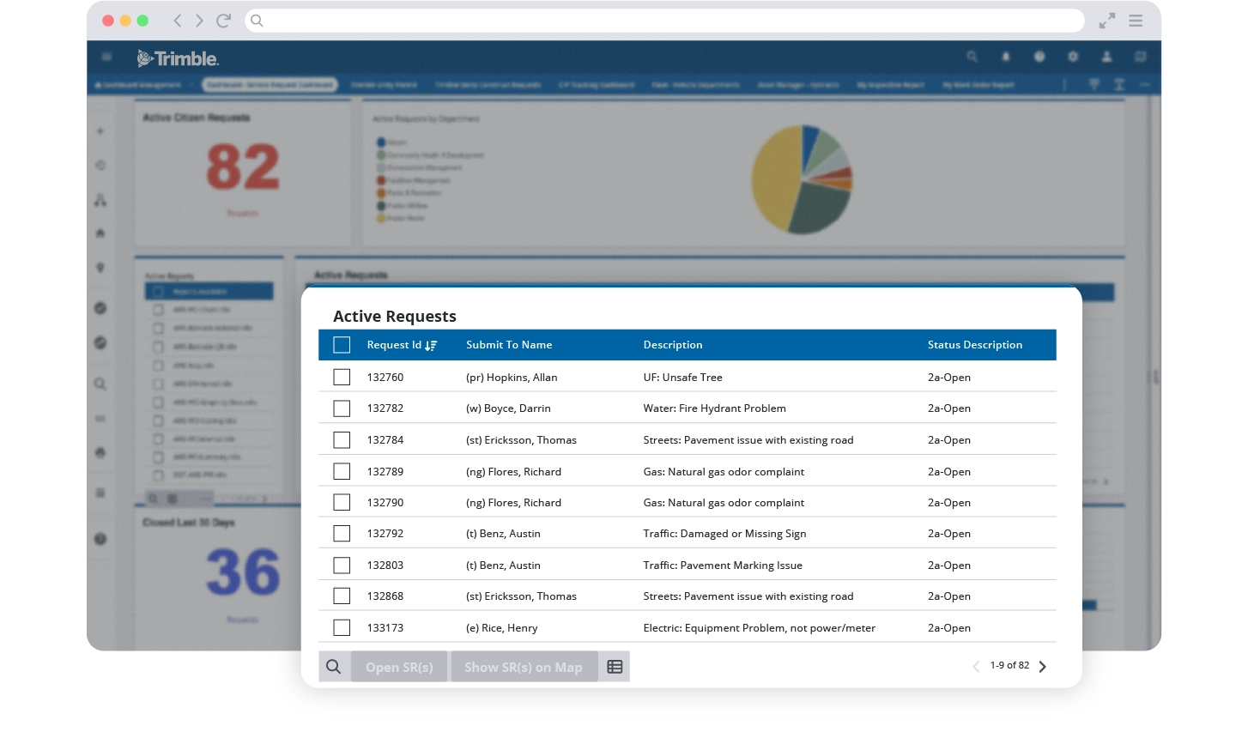Check the box for request 132782
Viewport: 1248px width, 738px height.
342,408
